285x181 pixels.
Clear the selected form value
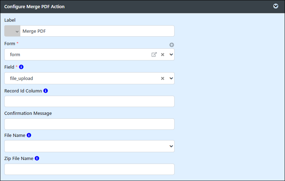[162, 55]
